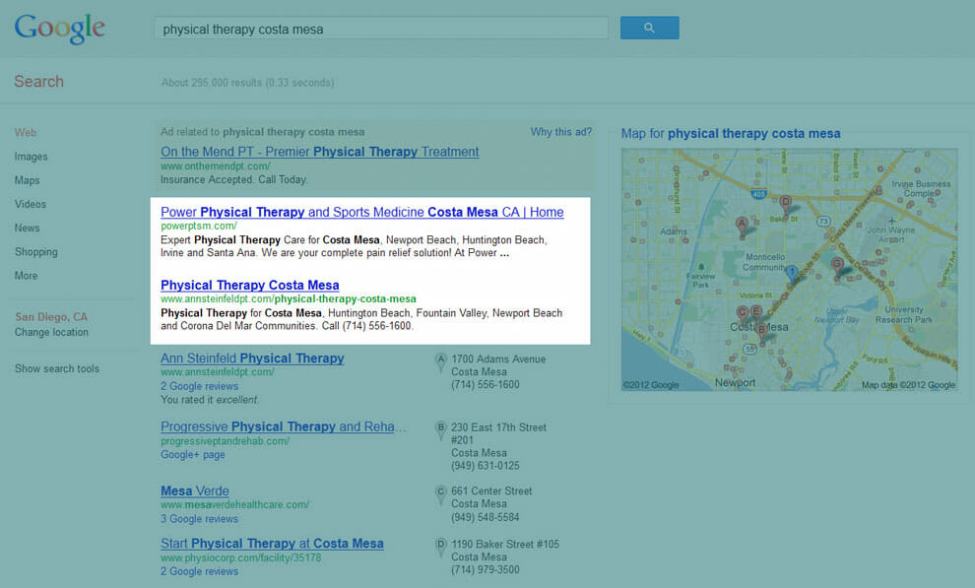Open Start Physical Therapy at Costa Mesa listing
Screen dimensions: 975x588
pos(272,544)
